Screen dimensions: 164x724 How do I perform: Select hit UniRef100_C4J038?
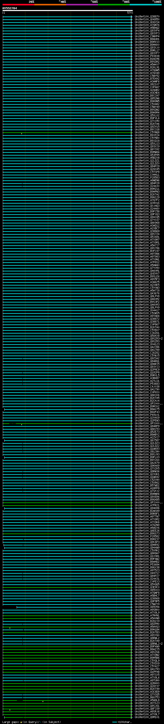click(x=147, y=387)
